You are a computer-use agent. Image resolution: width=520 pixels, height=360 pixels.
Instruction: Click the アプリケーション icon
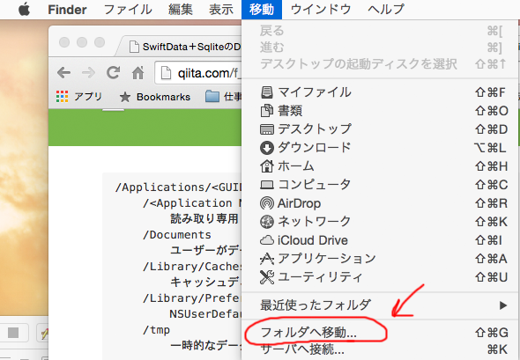pos(267,259)
